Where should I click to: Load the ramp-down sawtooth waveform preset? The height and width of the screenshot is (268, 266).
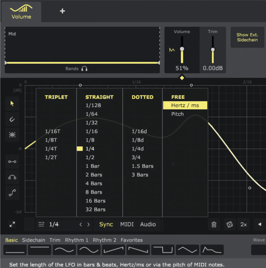(138, 250)
